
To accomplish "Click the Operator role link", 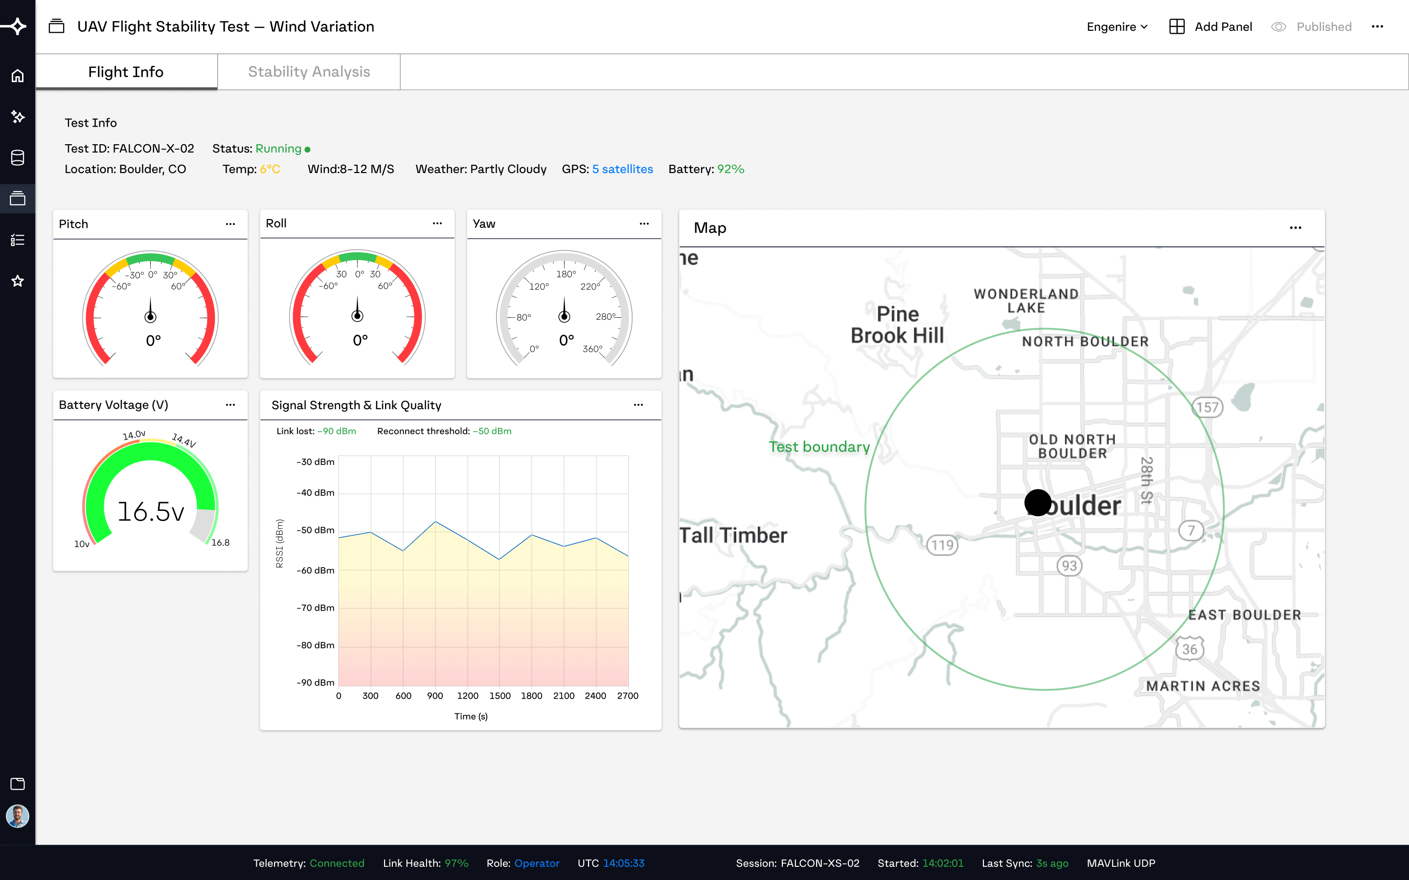I will 537,863.
